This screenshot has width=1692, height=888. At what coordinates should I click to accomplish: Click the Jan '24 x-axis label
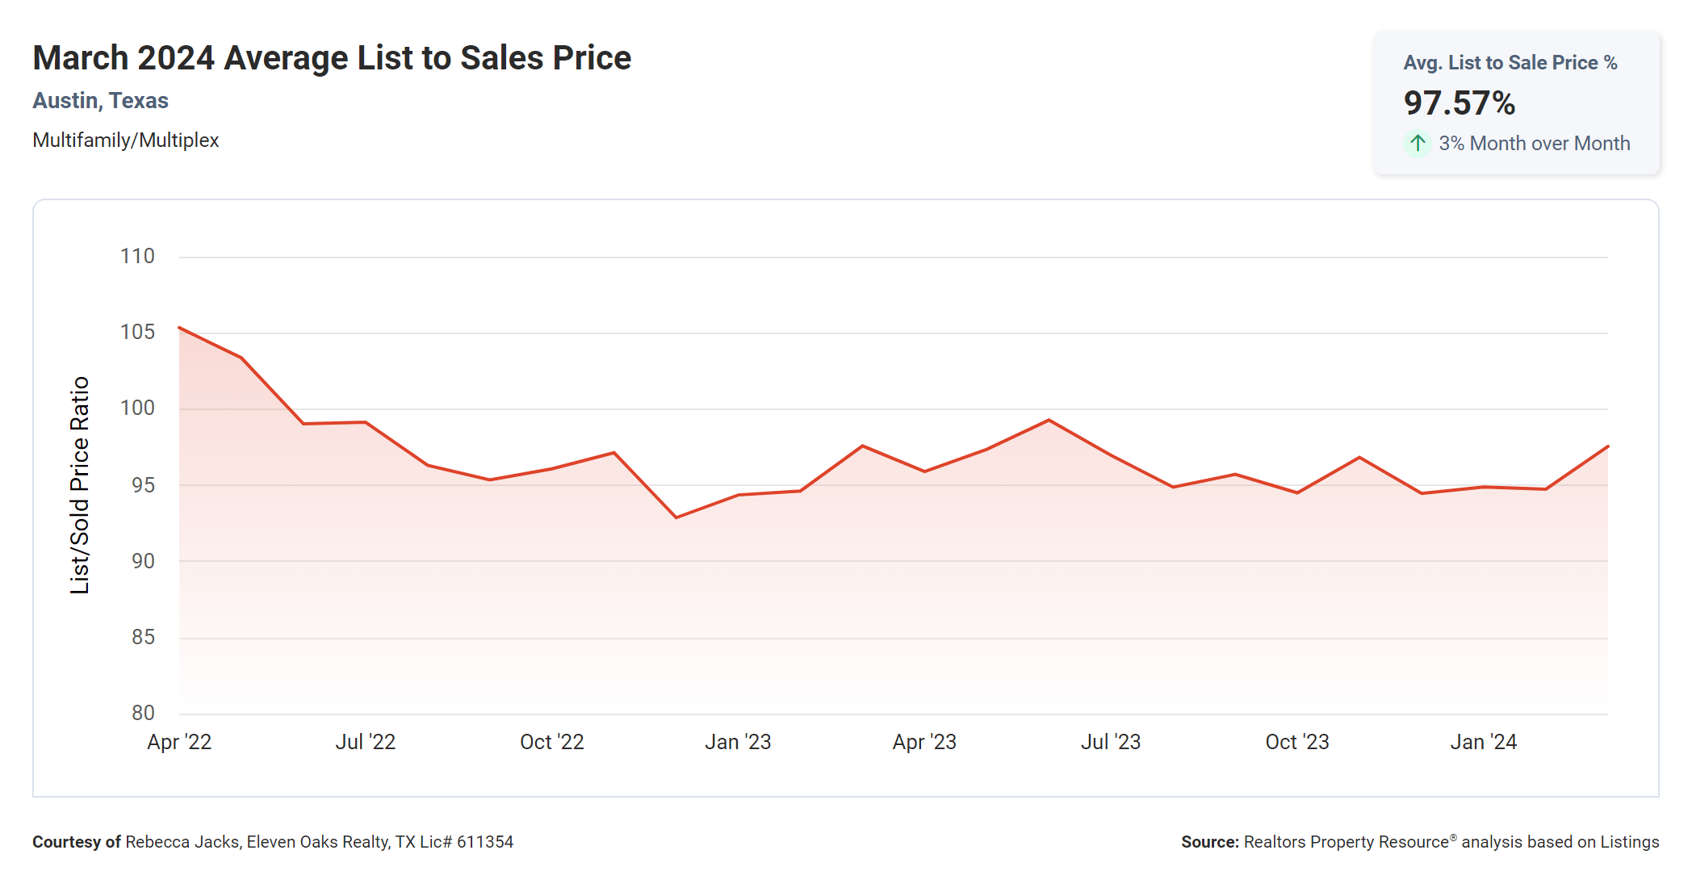click(1484, 742)
